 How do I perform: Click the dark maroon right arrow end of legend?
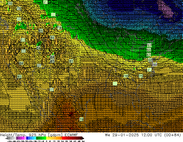click(83, 138)
